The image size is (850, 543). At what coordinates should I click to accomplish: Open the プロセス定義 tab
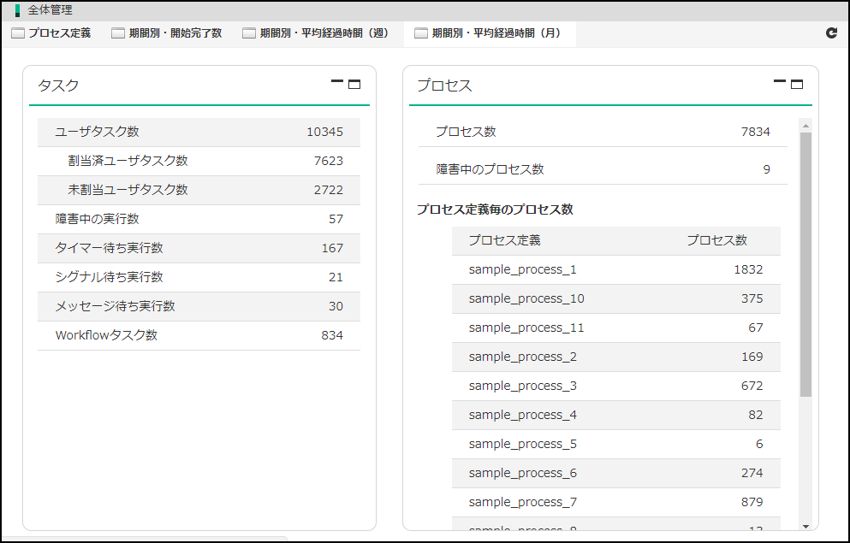[x=59, y=33]
